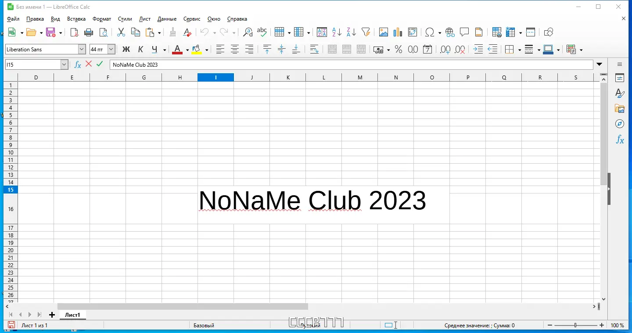Open the Вставка menu

(76, 19)
